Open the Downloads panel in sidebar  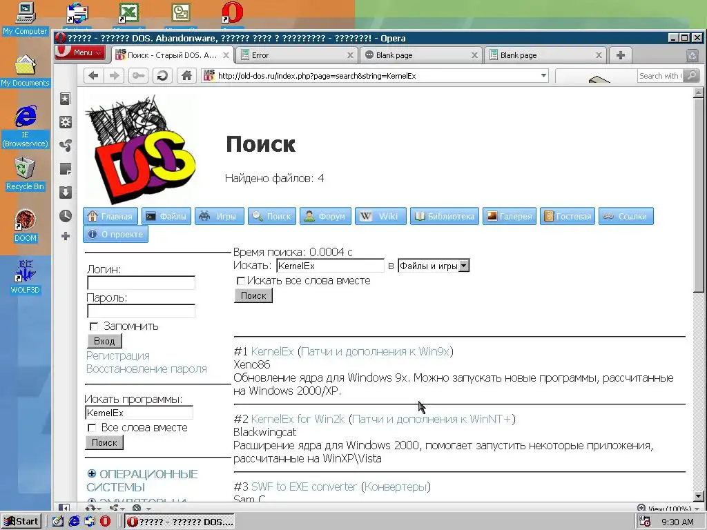pyautogui.click(x=66, y=193)
